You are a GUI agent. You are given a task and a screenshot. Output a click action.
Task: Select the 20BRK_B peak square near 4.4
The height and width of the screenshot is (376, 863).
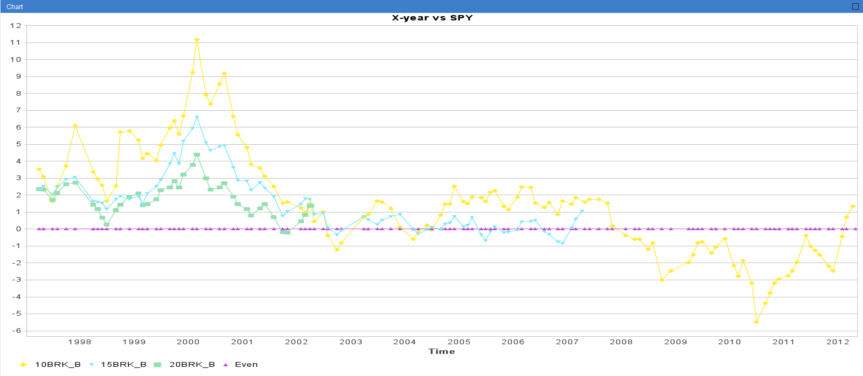coord(197,155)
